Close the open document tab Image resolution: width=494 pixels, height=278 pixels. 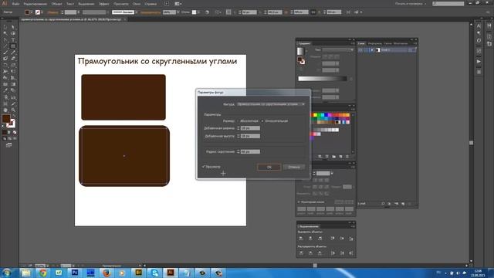pos(125,19)
